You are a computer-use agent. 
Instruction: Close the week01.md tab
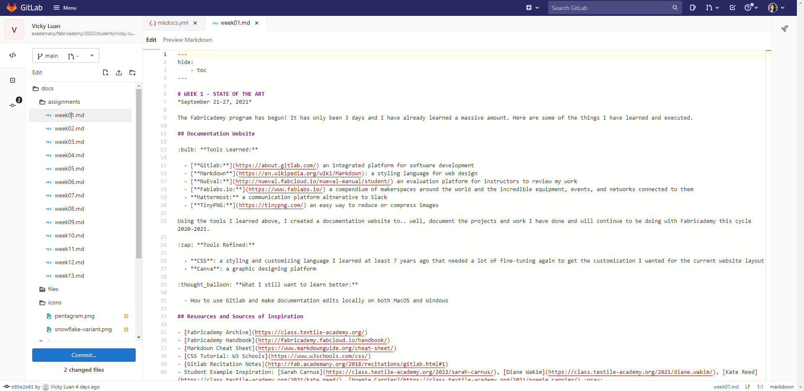(257, 23)
